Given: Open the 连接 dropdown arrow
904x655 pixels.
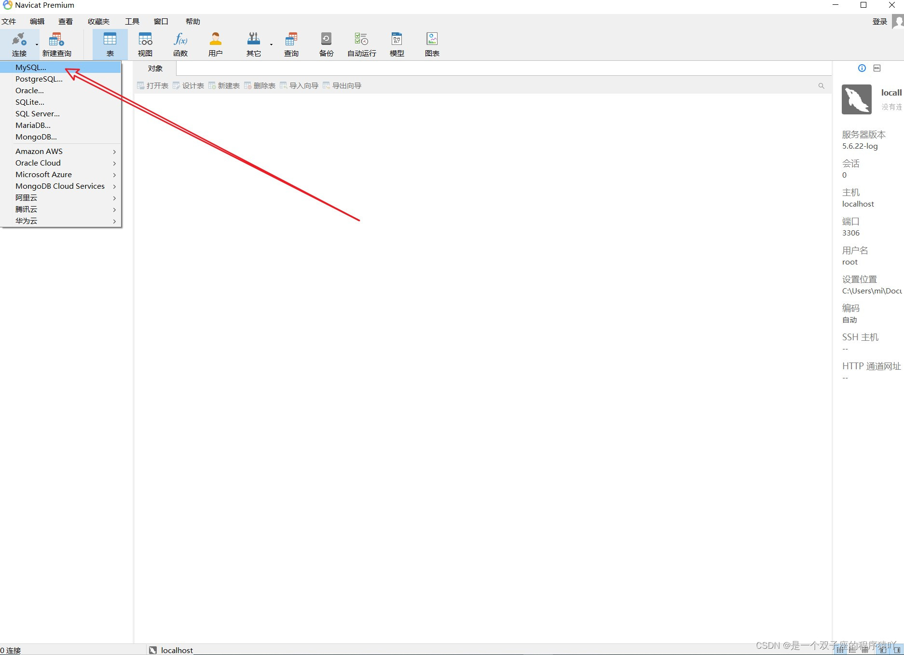Looking at the screenshot, I should [37, 44].
